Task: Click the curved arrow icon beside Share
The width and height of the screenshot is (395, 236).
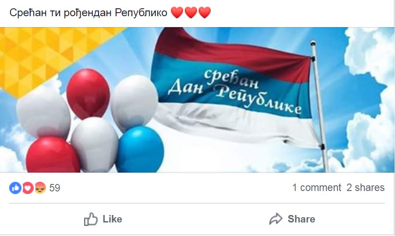Action: click(x=276, y=219)
